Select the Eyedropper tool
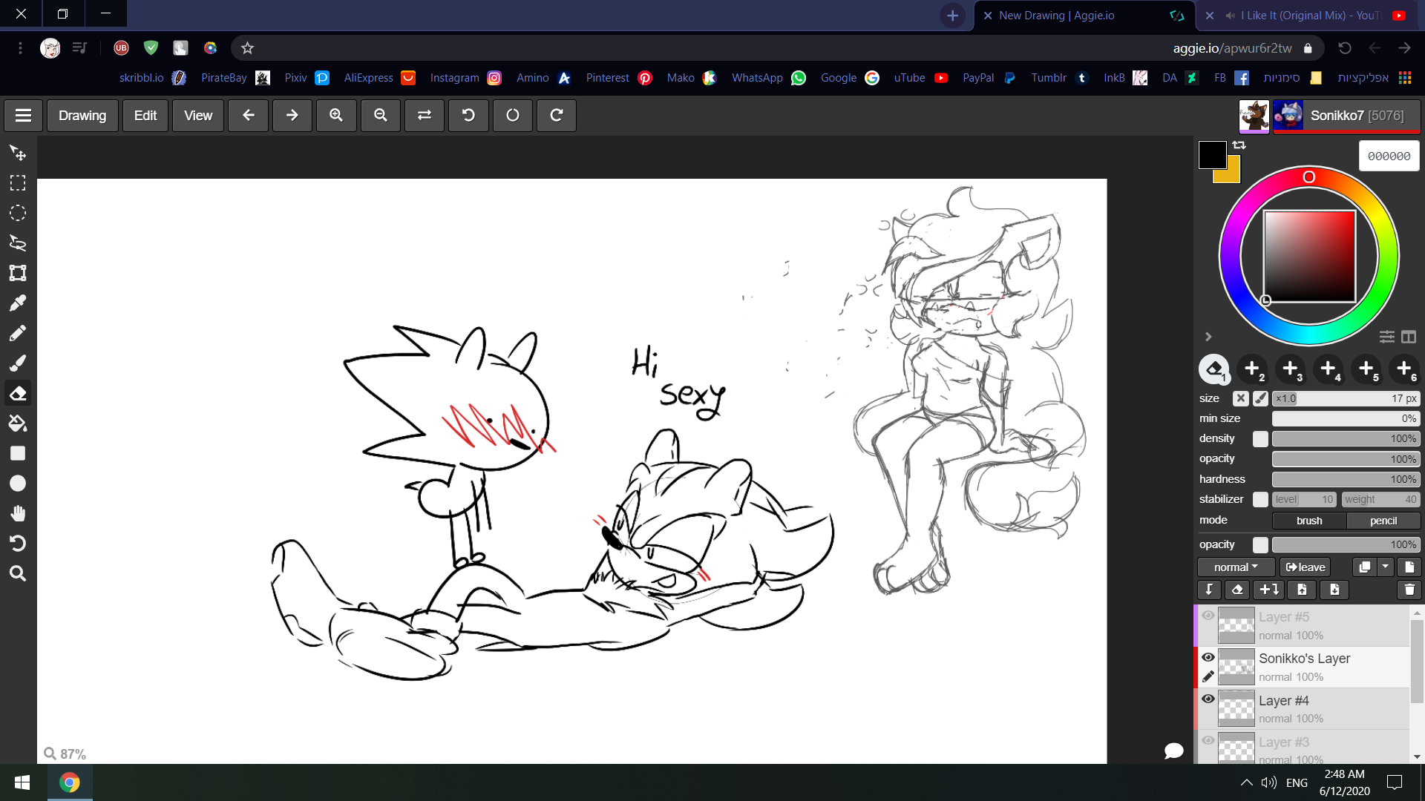 [x=18, y=303]
